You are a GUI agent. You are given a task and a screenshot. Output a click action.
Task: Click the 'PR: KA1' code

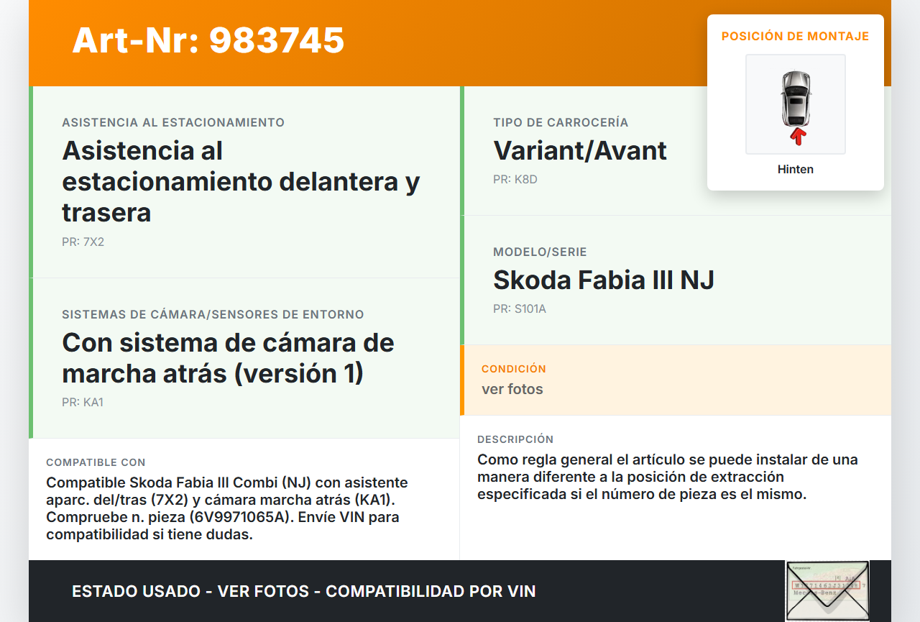click(83, 403)
